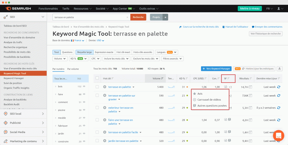
Task: Toggle eye icon for faire group
Action: [84, 94]
